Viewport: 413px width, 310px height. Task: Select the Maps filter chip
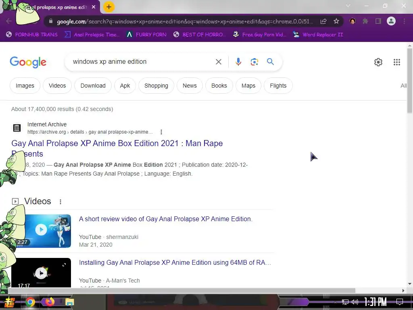point(248,86)
